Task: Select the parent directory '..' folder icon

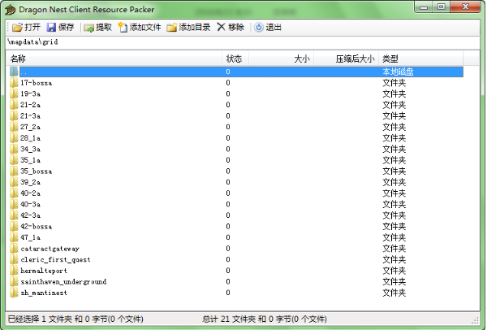Action: (14, 72)
